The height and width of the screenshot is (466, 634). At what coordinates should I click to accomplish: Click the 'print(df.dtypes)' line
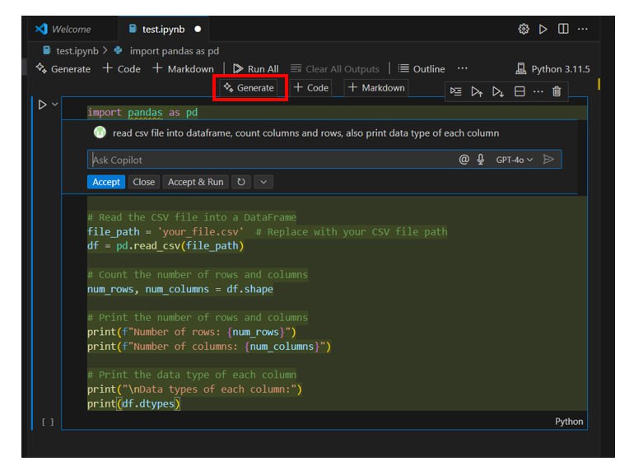[134, 403]
